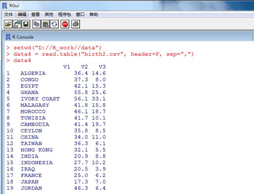This screenshot has width=254, height=194.
Task: Click the copy-and-paste circular arrows icon
Action: (x=54, y=24)
